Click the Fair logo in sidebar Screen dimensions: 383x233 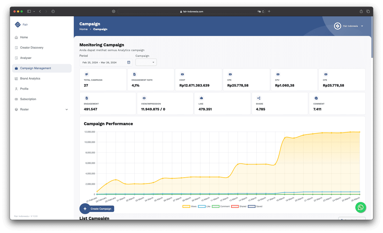(18, 25)
